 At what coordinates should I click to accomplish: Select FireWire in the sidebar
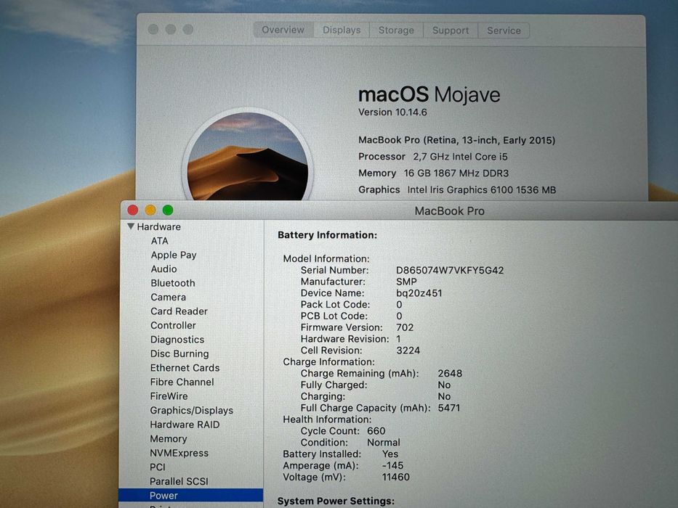[169, 396]
